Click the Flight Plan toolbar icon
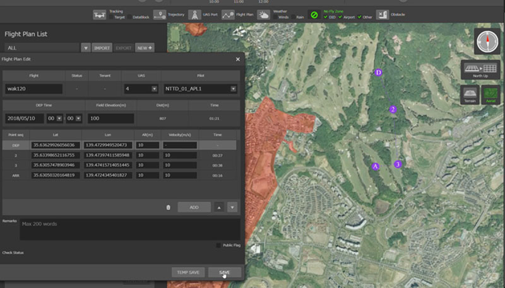The width and height of the screenshot is (505, 288). coord(229,14)
